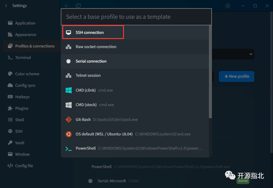Switch to the Color scheme settings
The width and height of the screenshot is (273, 188).
[27, 74]
